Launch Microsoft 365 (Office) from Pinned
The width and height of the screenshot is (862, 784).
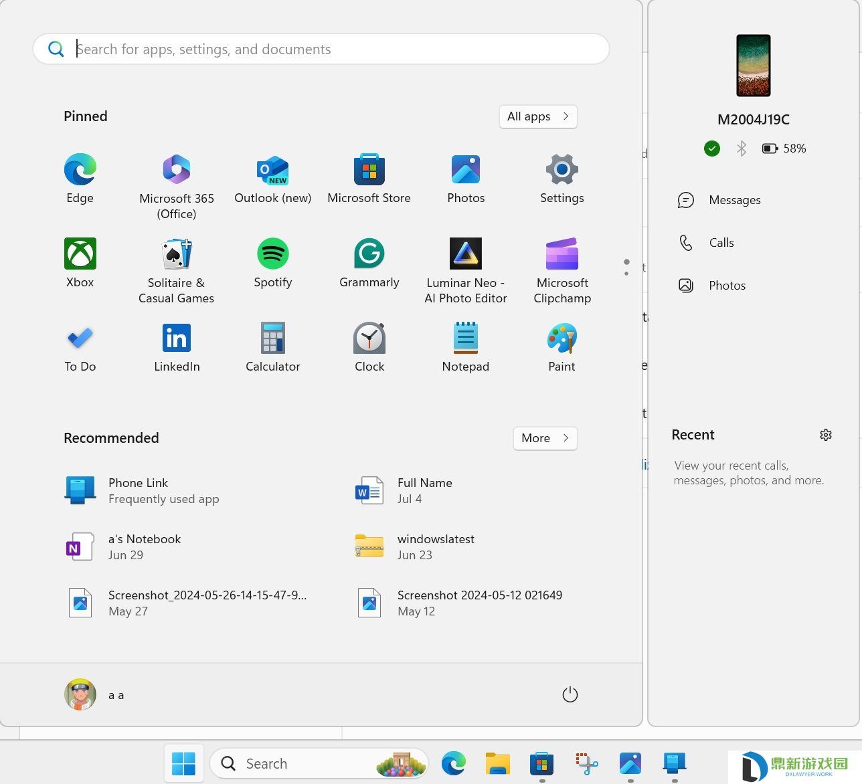pyautogui.click(x=177, y=187)
